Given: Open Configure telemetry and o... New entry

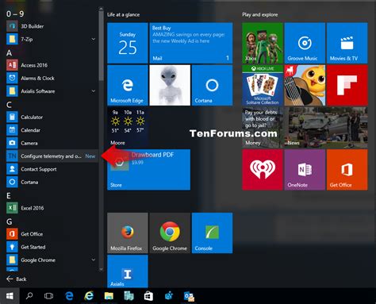Looking at the screenshot, I should [52, 156].
